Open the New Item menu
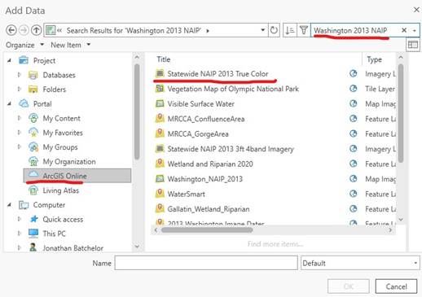Image resolution: width=422 pixels, height=297 pixels. pyautogui.click(x=70, y=45)
